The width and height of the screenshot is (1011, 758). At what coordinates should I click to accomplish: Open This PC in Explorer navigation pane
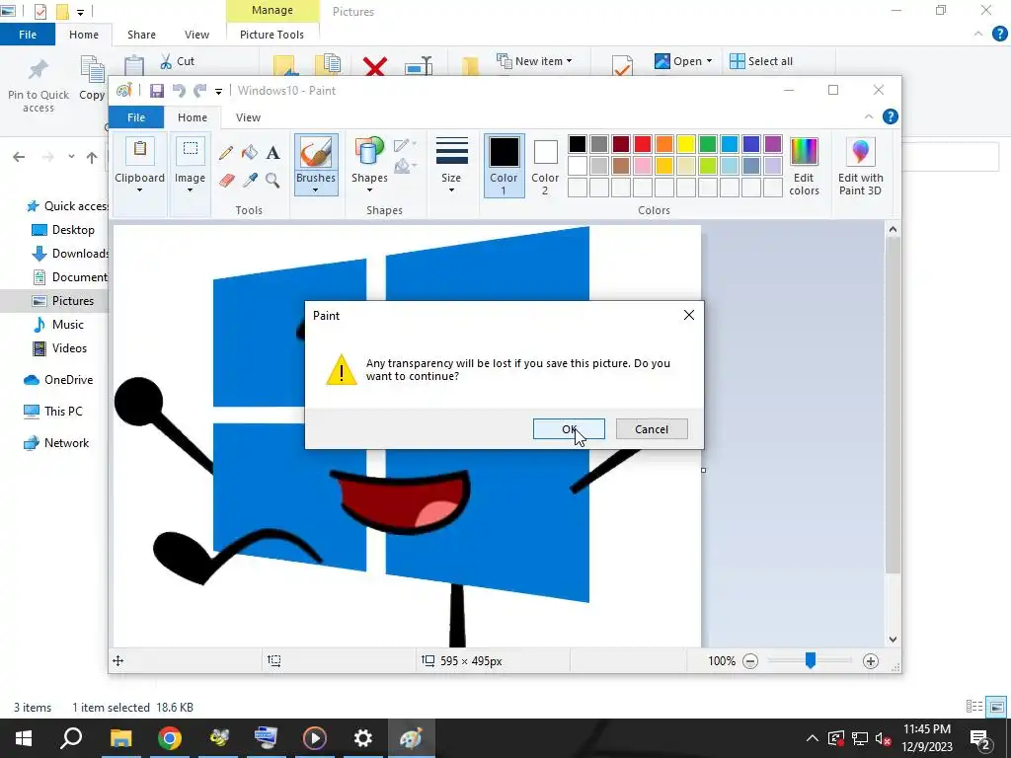point(63,412)
